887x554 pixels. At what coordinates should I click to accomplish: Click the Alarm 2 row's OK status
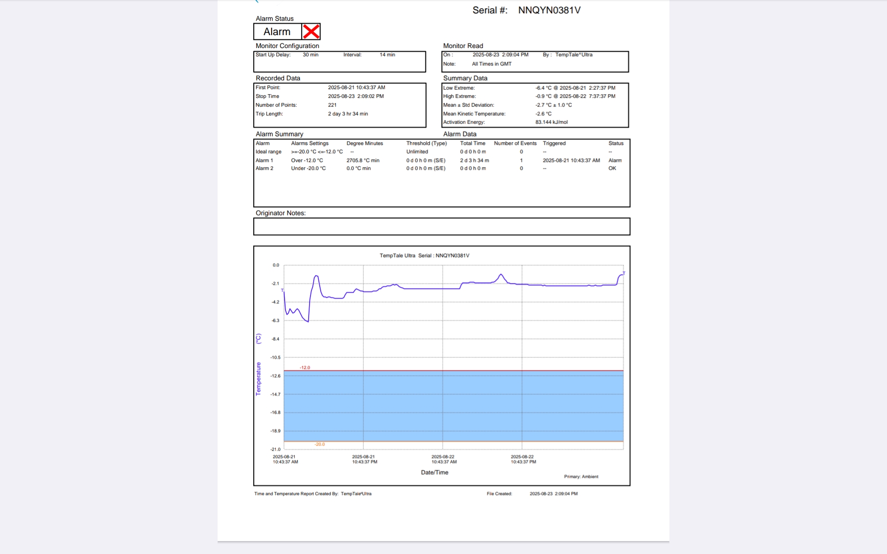(x=612, y=168)
